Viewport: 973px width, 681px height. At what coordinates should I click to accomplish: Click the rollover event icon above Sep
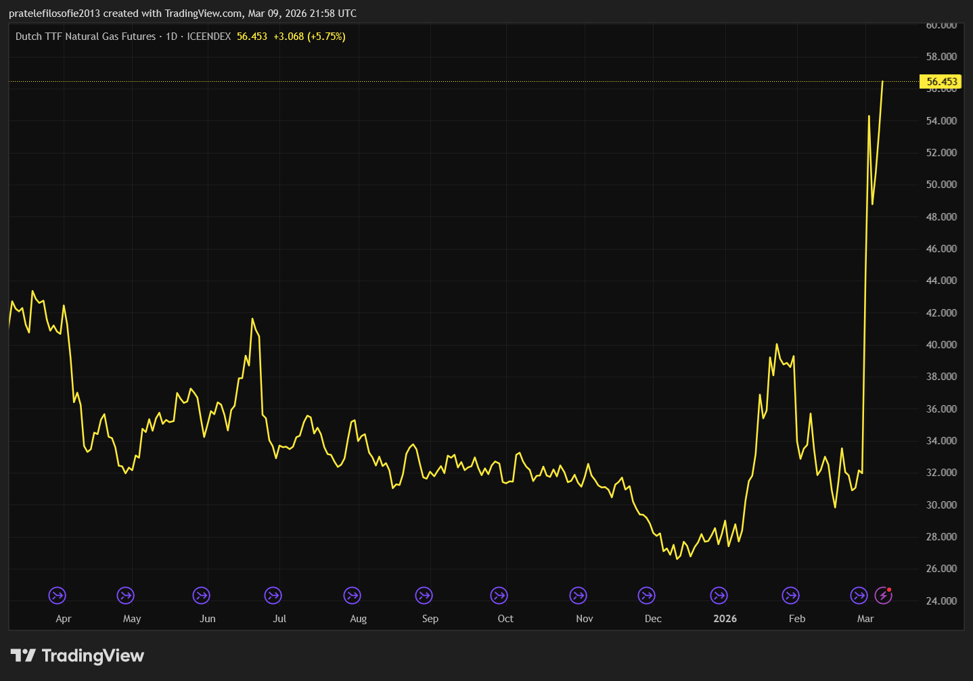click(424, 596)
